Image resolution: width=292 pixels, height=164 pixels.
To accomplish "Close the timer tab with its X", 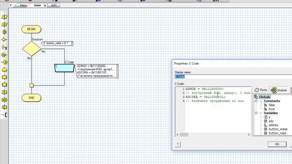I will [45, 5].
